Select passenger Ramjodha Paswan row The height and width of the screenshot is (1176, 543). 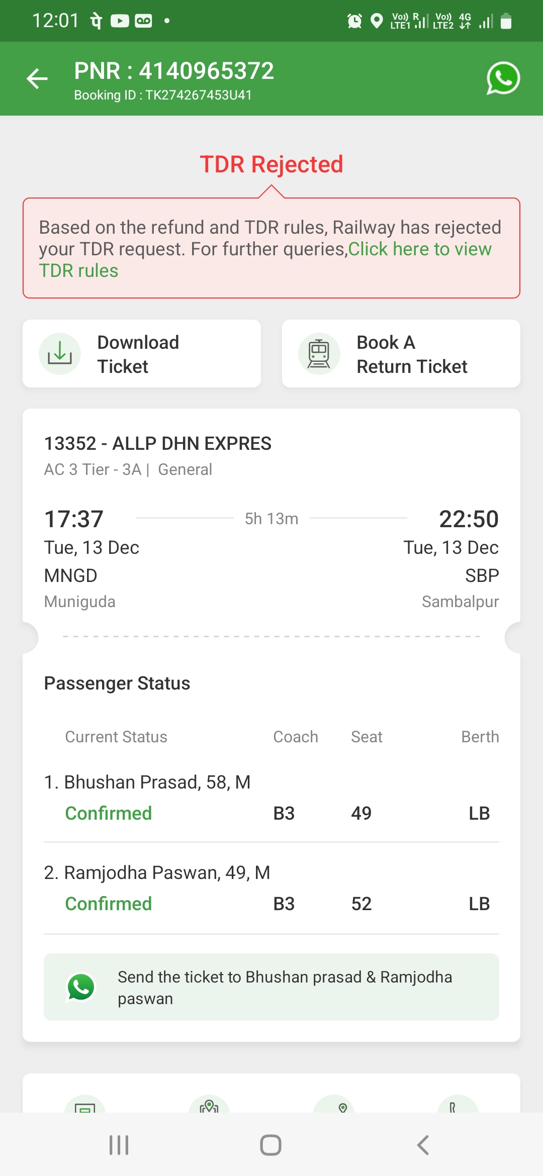pos(271,888)
